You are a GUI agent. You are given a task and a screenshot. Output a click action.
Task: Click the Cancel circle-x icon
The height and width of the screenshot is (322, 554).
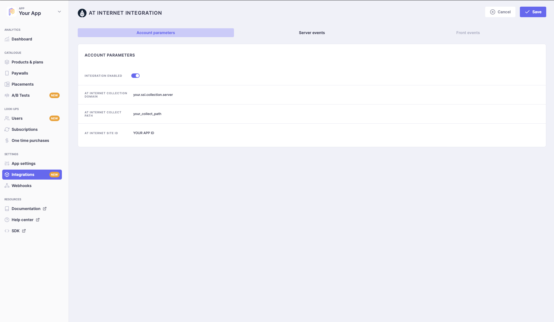click(x=493, y=12)
